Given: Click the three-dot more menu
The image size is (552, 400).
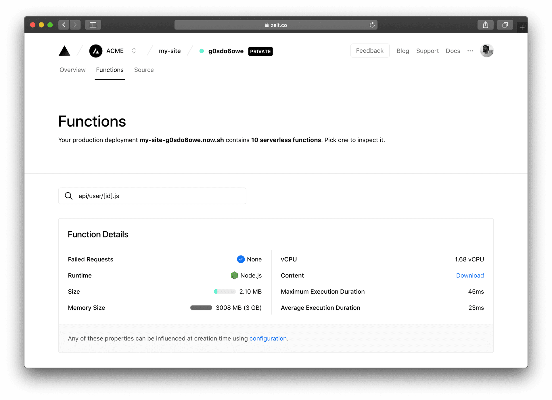Looking at the screenshot, I should pyautogui.click(x=470, y=51).
